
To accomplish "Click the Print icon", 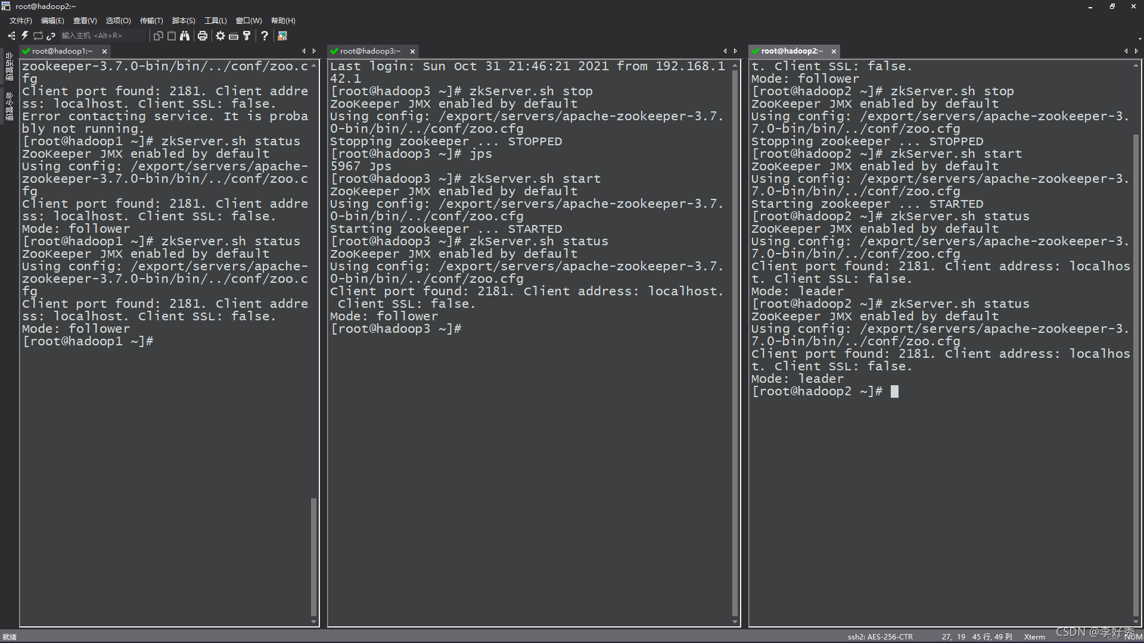I will 203,36.
